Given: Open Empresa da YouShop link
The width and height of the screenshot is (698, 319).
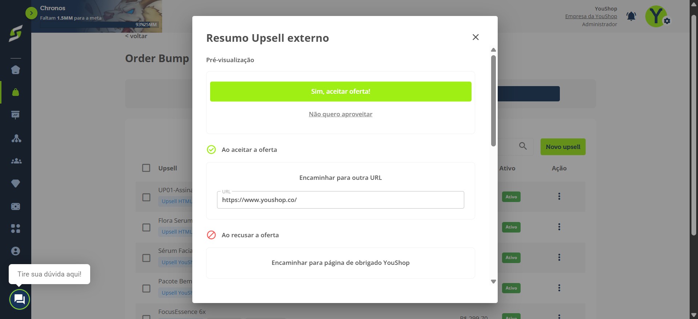Looking at the screenshot, I should (x=591, y=16).
